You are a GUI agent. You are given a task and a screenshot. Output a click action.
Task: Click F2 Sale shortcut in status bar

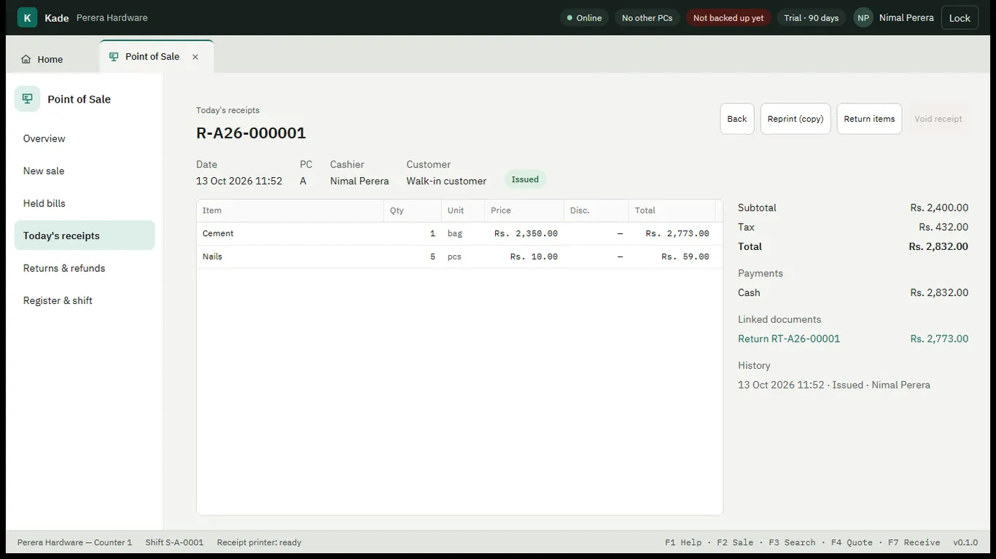[735, 542]
